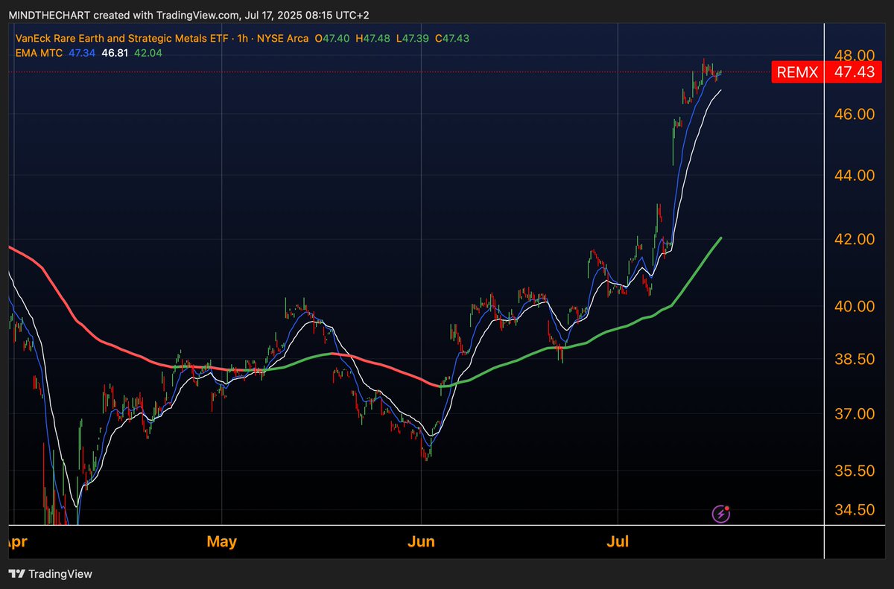Select the May label on time axis

point(222,541)
